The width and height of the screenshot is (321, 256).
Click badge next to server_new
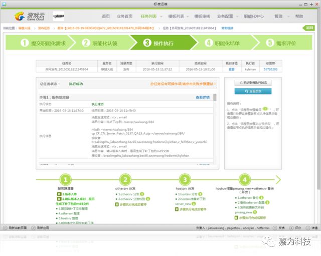click(194, 204)
